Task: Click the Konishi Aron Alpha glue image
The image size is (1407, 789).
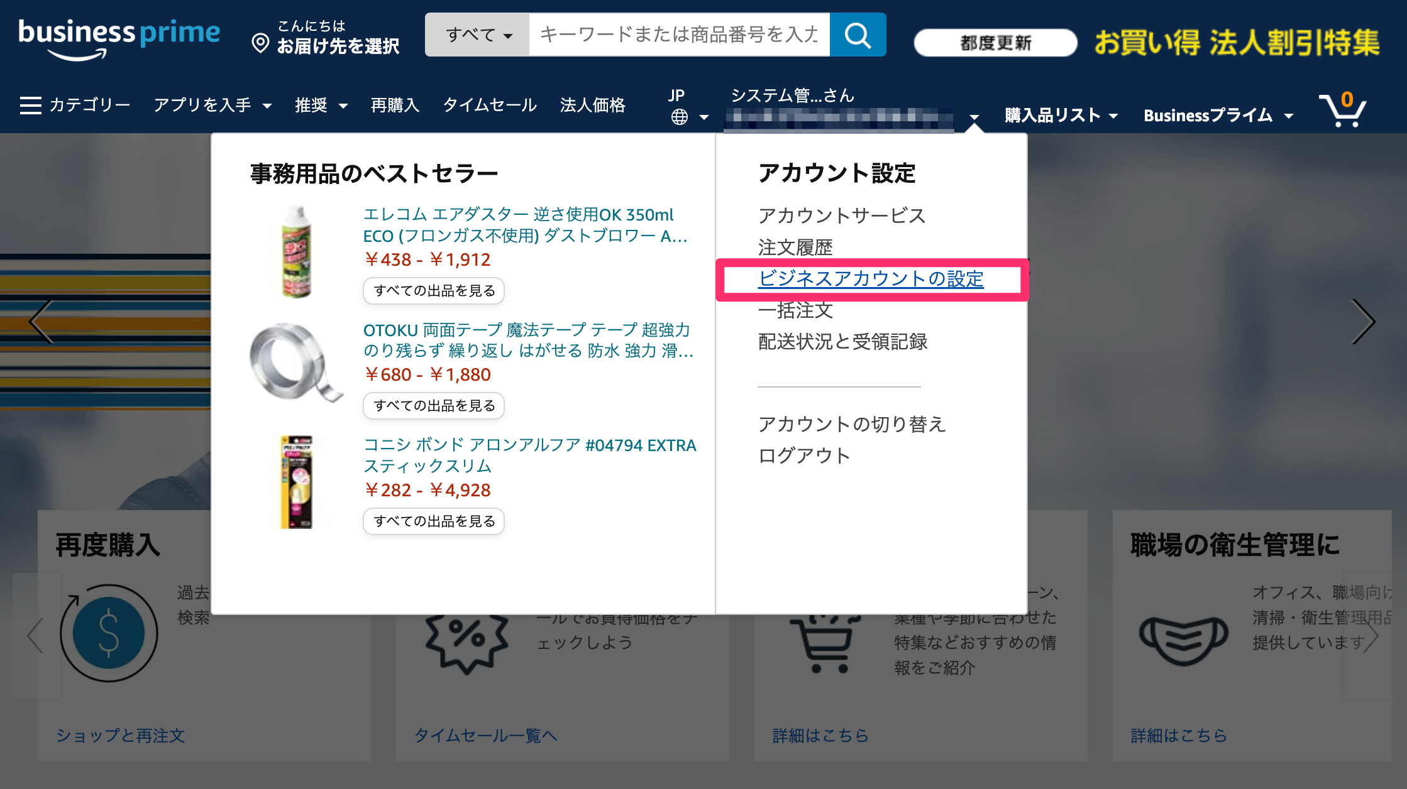Action: coord(296,482)
